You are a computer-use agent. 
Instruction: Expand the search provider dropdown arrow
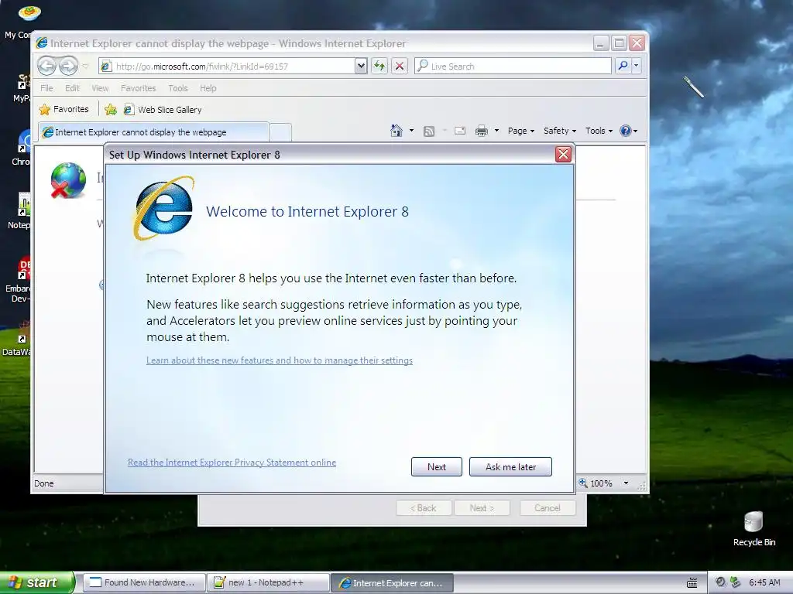point(637,66)
